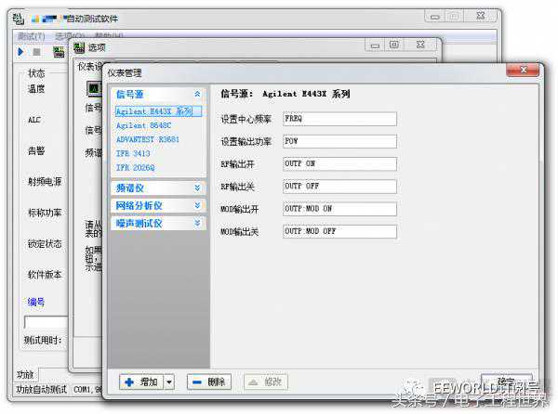Image resolution: width=558 pixels, height=414 pixels.
Task: Click the 删除 minus button
Action: point(209,382)
